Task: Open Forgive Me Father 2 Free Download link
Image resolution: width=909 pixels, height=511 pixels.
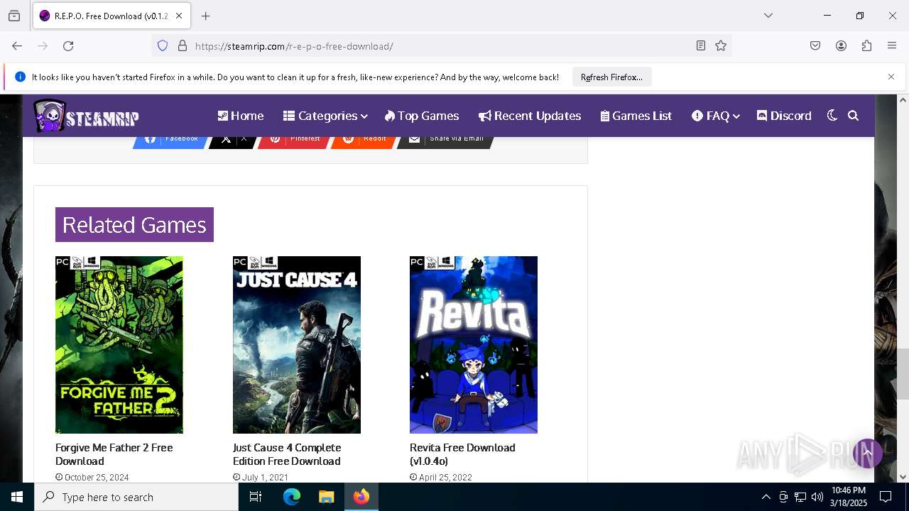Action: (x=114, y=454)
